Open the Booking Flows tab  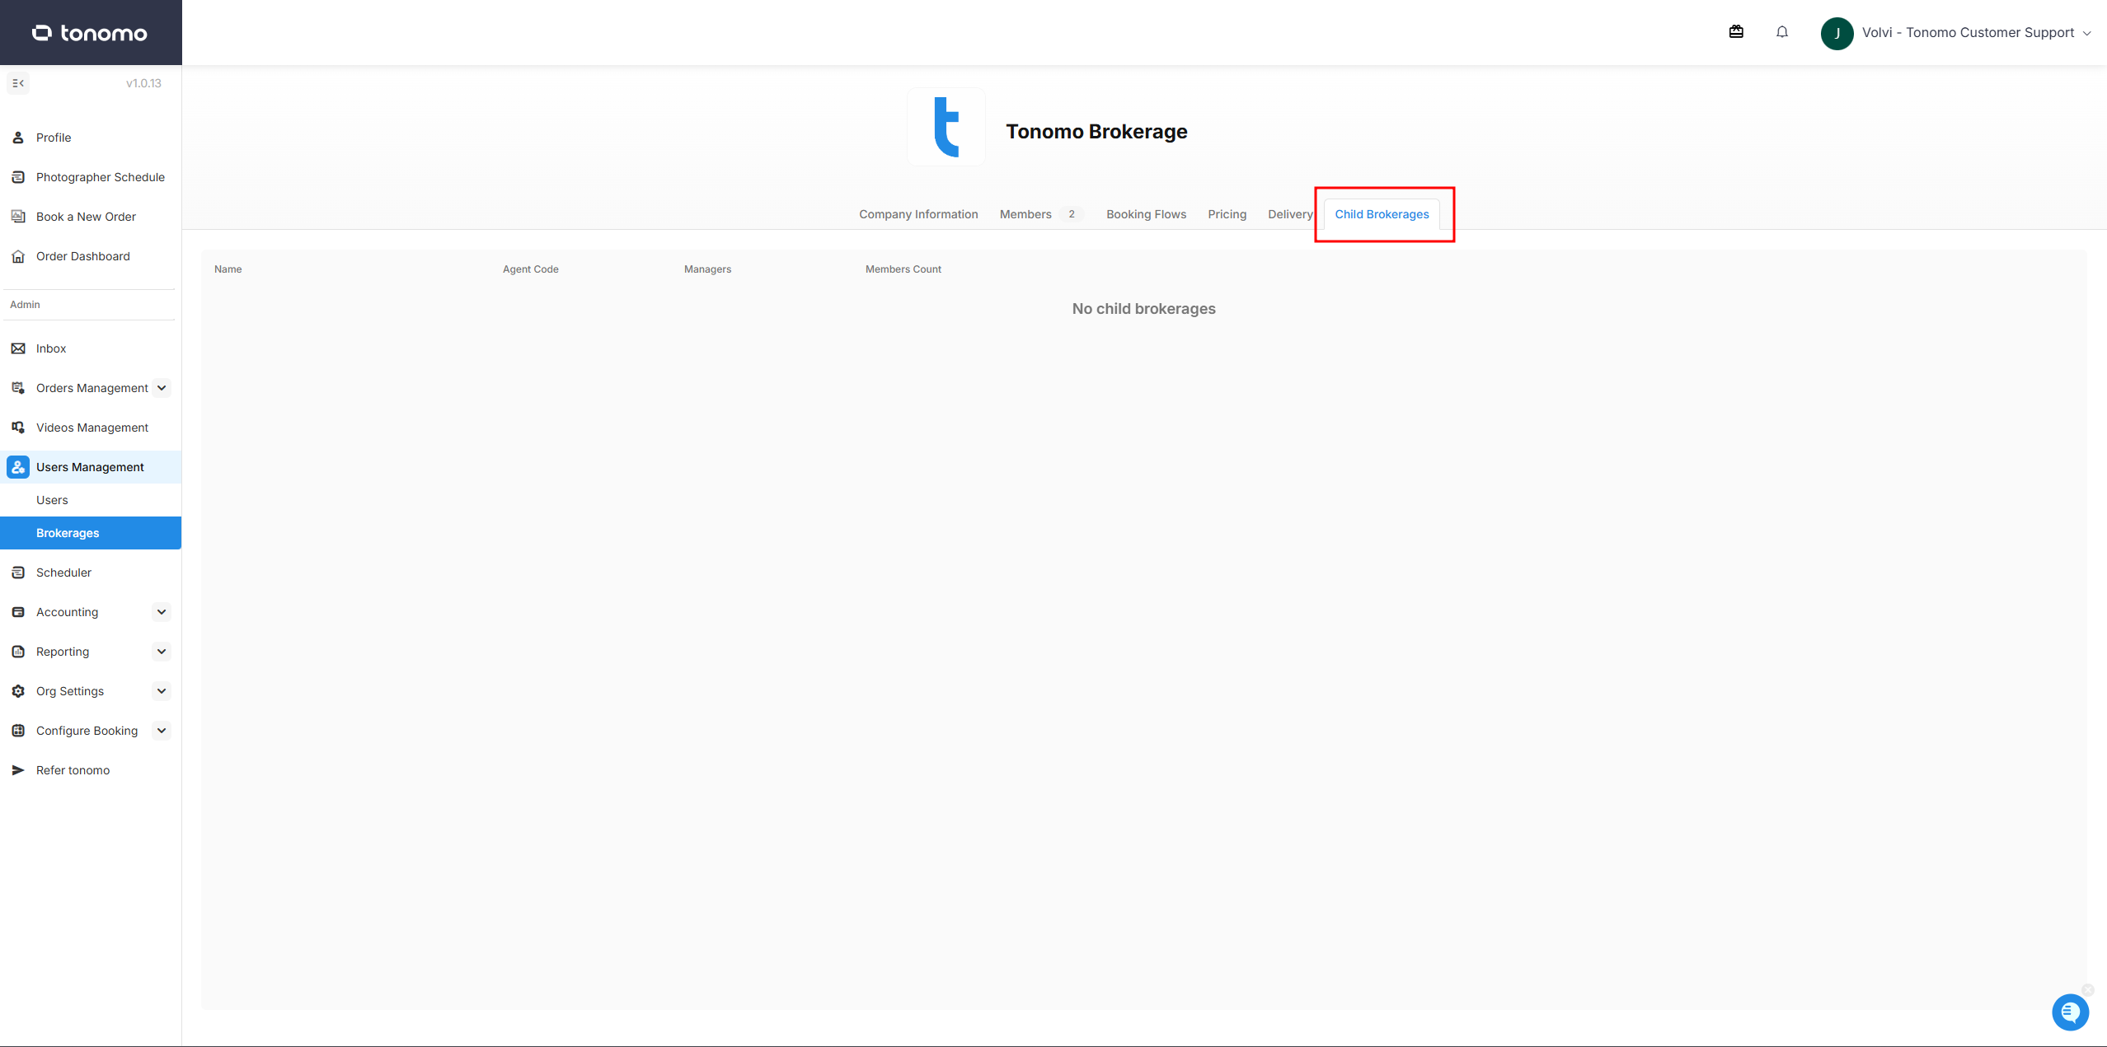tap(1146, 214)
